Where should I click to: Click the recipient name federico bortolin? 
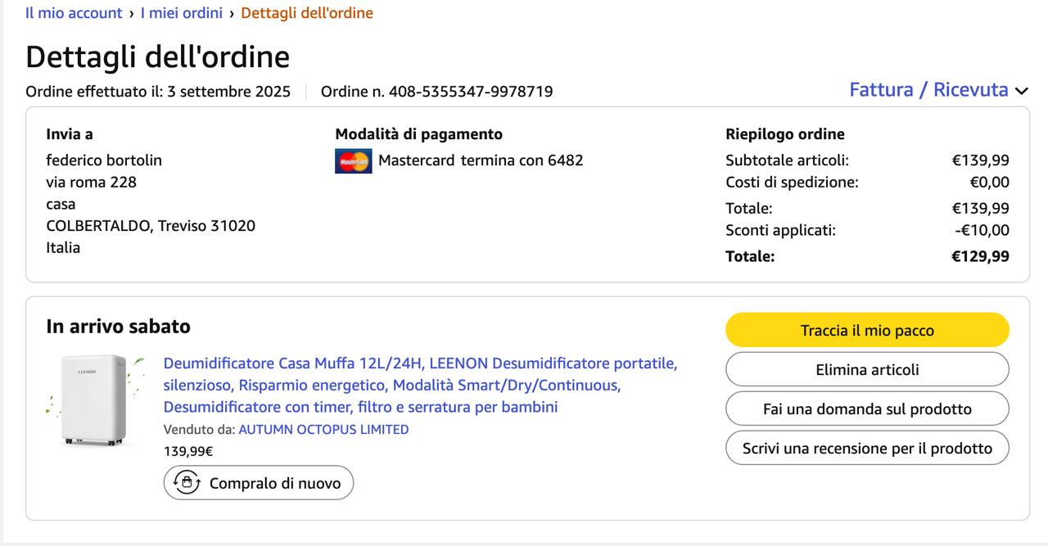coord(104,160)
